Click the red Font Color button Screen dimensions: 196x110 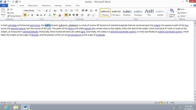[x=60, y=15]
